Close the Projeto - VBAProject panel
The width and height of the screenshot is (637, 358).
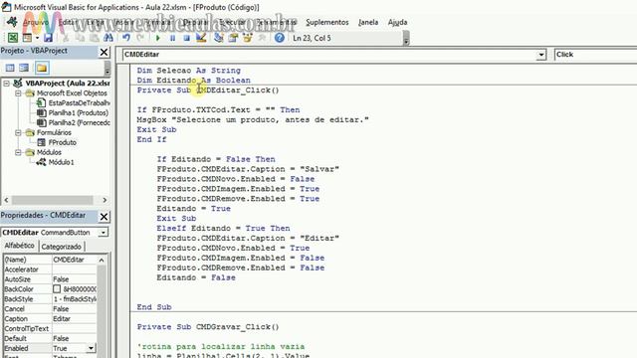tap(104, 52)
